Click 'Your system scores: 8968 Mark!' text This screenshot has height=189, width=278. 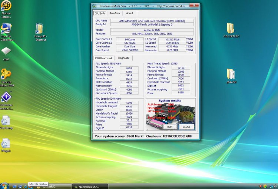click(119, 136)
